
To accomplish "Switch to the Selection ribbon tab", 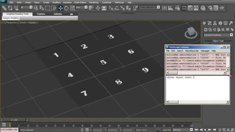I will (58, 14).
